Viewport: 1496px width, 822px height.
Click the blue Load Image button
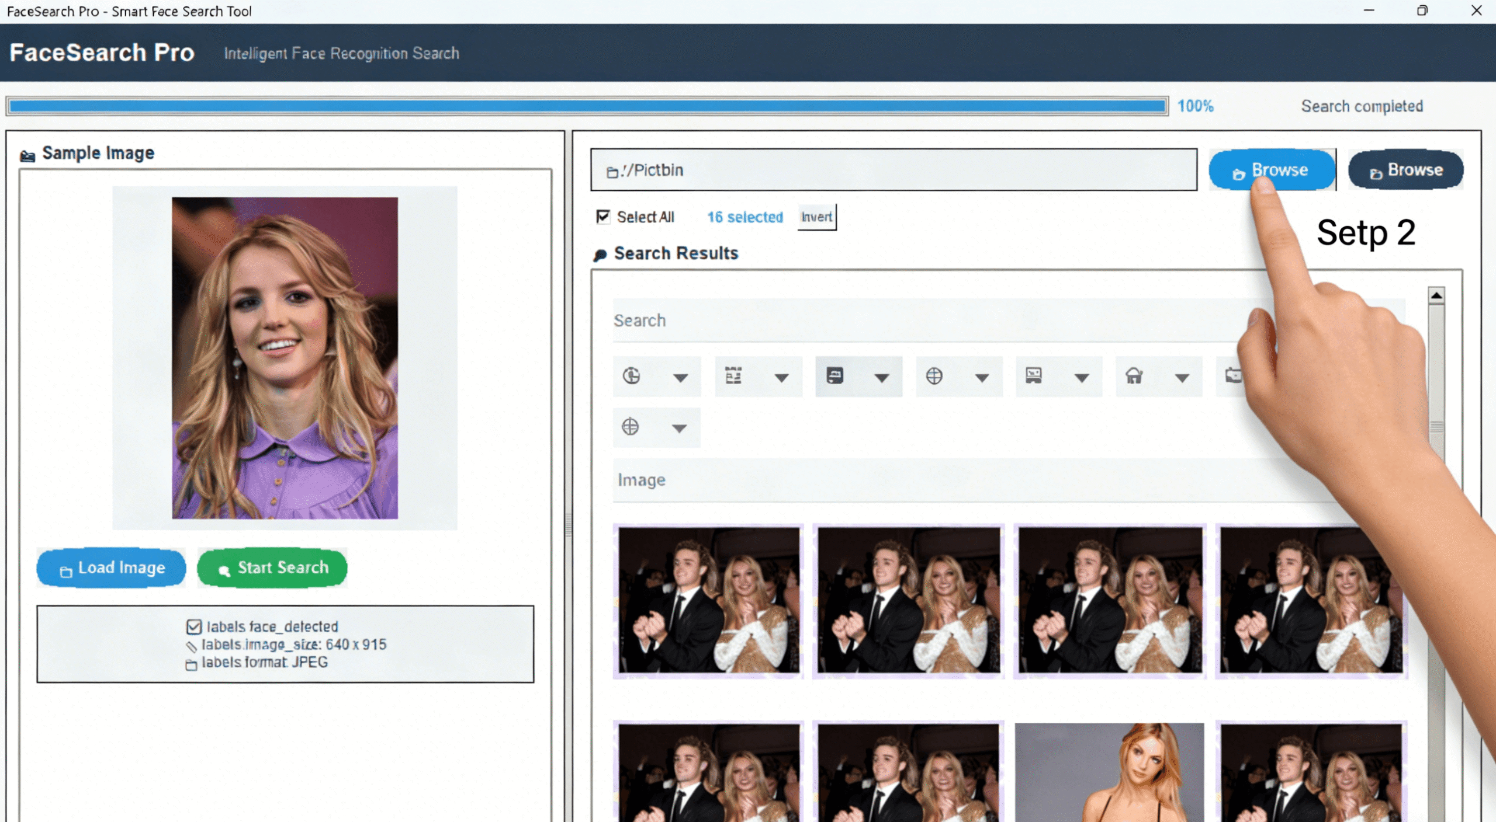coord(111,567)
